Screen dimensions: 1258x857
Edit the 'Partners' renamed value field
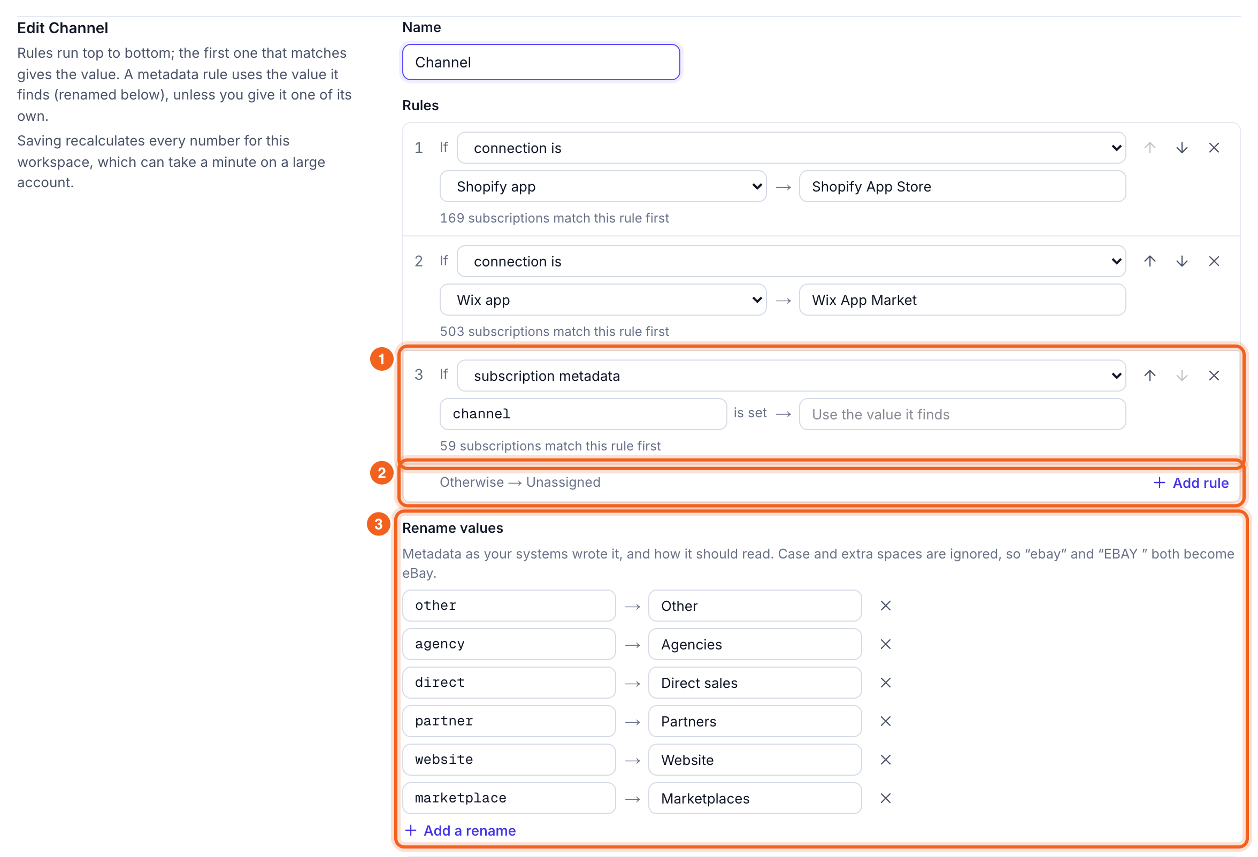tap(755, 721)
